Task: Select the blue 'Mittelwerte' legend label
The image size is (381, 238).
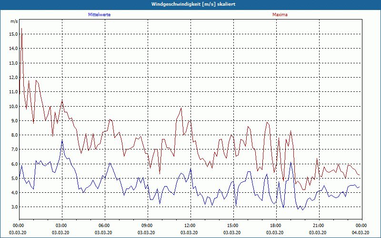Action: click(x=100, y=15)
